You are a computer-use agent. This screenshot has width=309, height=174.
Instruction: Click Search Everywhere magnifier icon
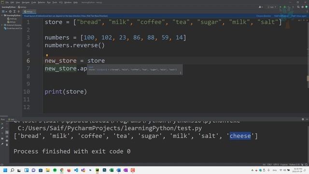coord(298,7)
